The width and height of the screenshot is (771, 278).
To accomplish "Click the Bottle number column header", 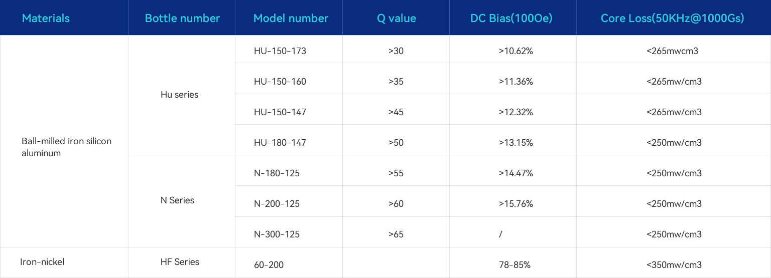I will pyautogui.click(x=182, y=19).
